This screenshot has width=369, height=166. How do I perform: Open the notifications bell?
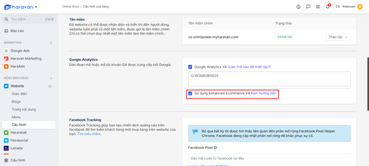[x=328, y=7]
